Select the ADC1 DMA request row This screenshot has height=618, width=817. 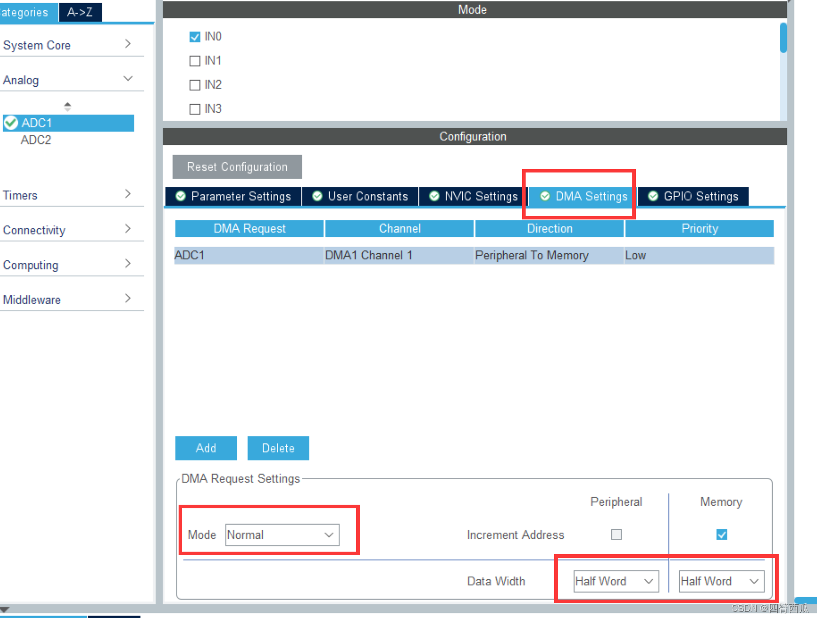click(474, 255)
